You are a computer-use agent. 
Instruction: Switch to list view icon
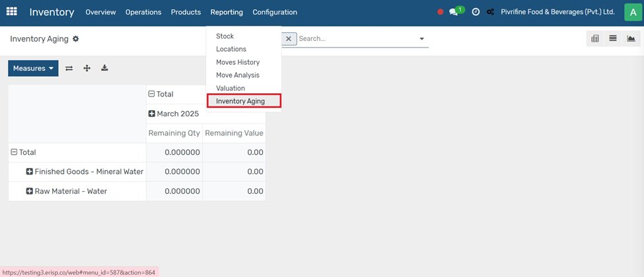click(613, 38)
